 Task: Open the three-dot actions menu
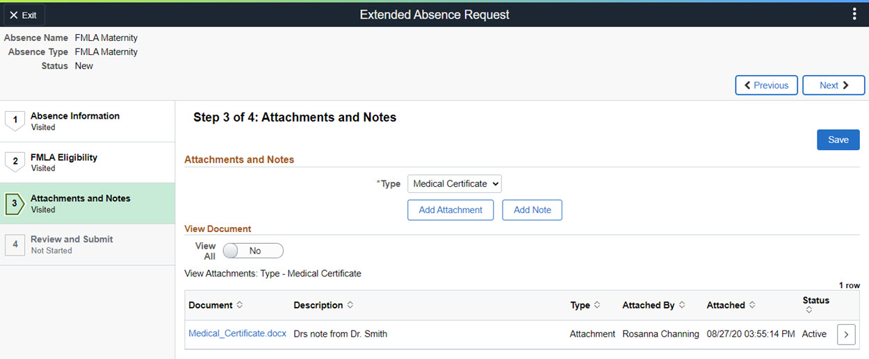854,15
